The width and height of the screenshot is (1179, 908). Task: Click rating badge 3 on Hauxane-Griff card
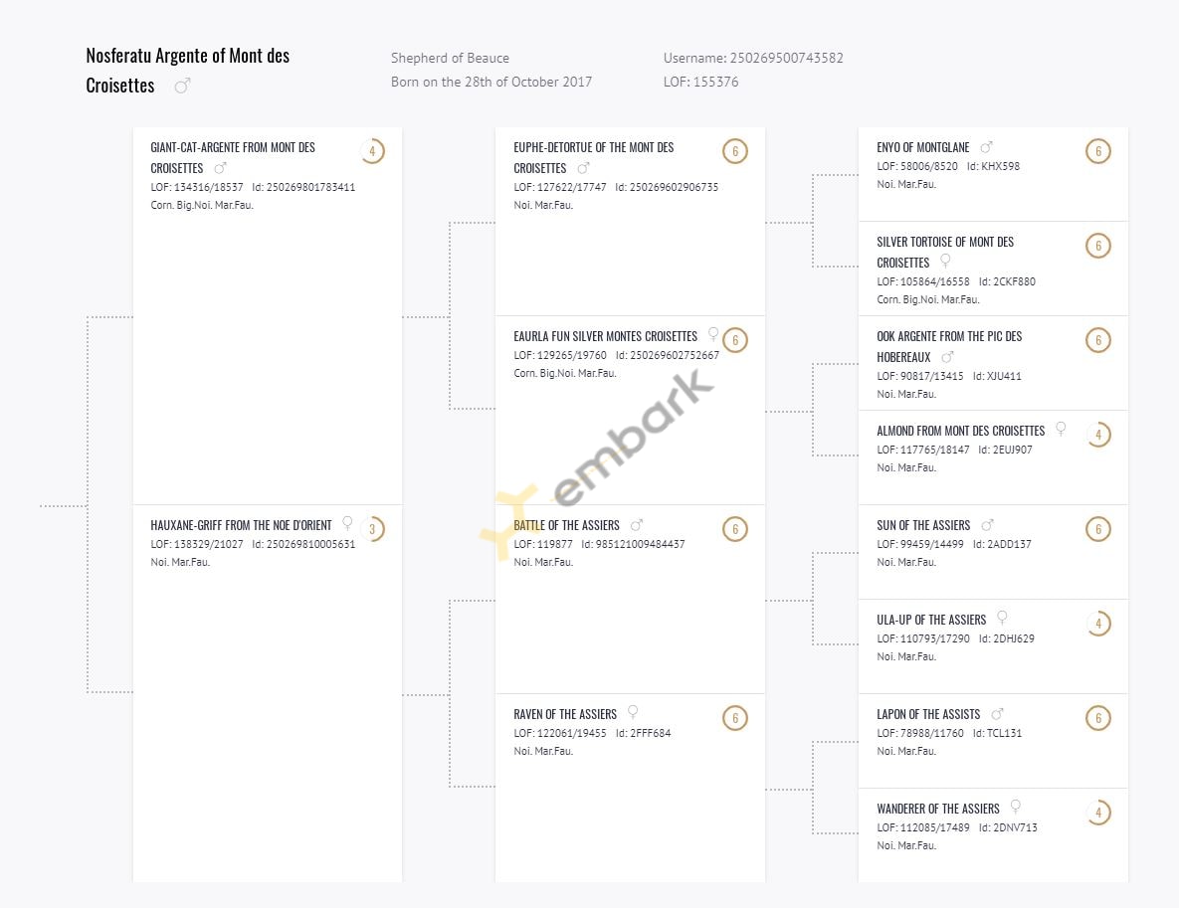tap(372, 529)
